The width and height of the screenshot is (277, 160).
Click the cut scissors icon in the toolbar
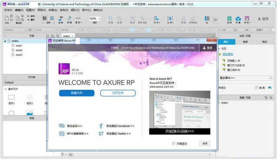pyautogui.click(x=23, y=16)
